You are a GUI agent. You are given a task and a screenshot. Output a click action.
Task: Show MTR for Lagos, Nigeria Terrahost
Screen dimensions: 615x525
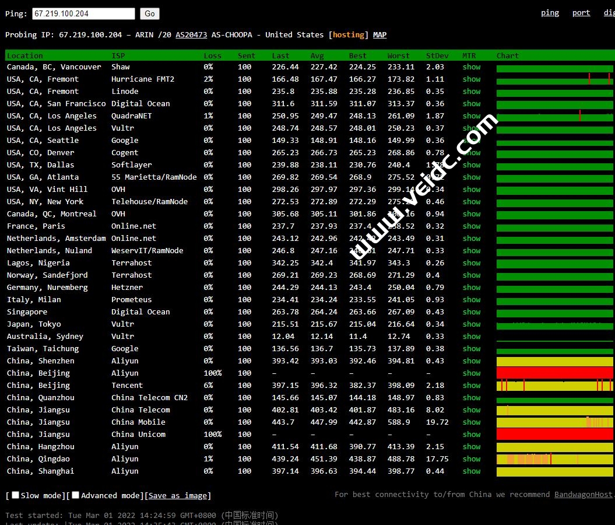click(x=472, y=263)
